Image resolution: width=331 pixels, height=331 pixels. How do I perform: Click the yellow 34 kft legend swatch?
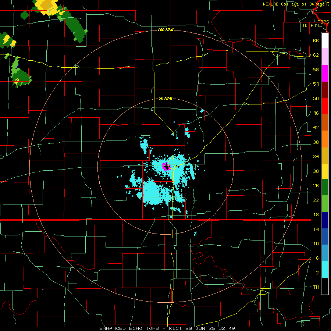pos(325,171)
